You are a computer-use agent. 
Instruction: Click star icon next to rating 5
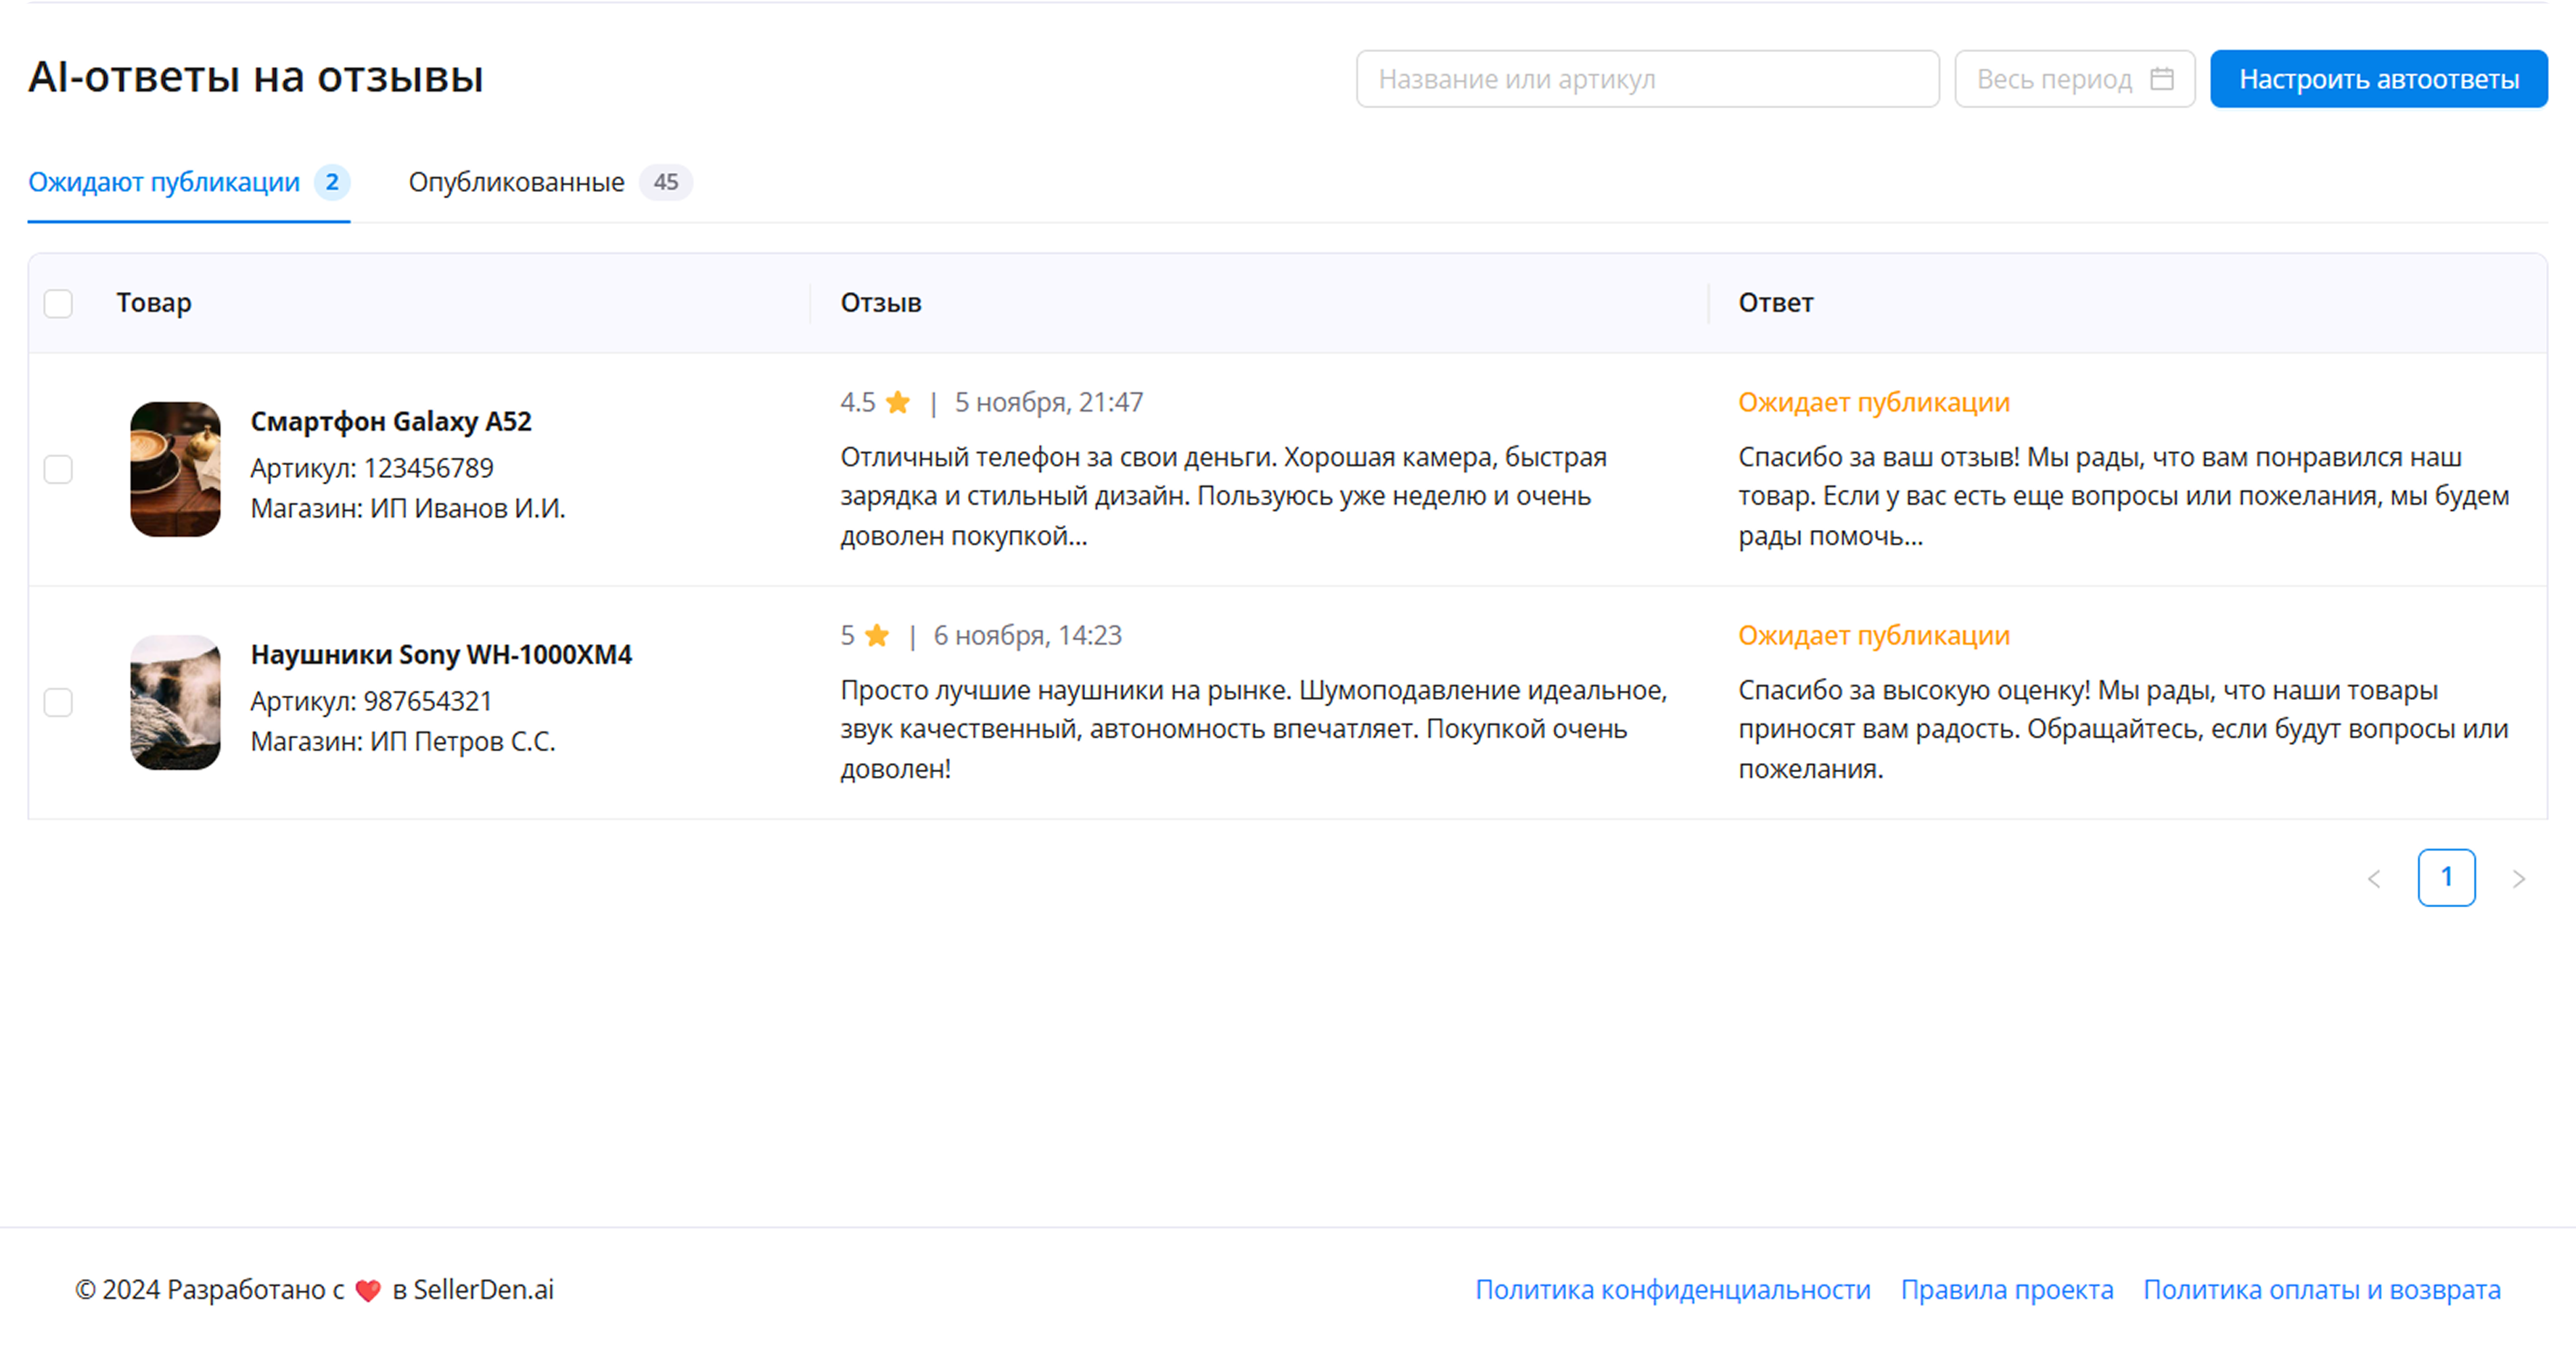coord(877,635)
